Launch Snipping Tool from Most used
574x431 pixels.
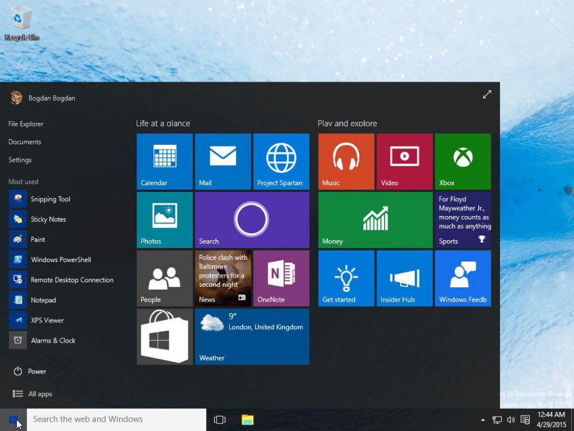51,199
